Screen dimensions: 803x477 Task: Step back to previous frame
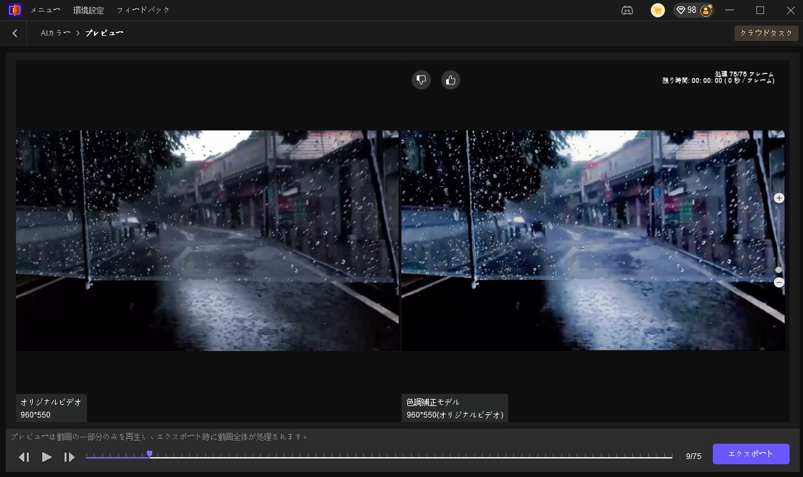[24, 457]
